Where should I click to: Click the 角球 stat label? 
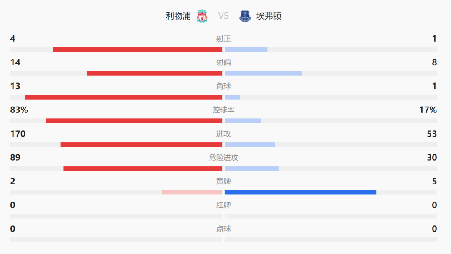coord(223,86)
